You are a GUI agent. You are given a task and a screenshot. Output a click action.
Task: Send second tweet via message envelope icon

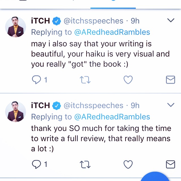171,164
